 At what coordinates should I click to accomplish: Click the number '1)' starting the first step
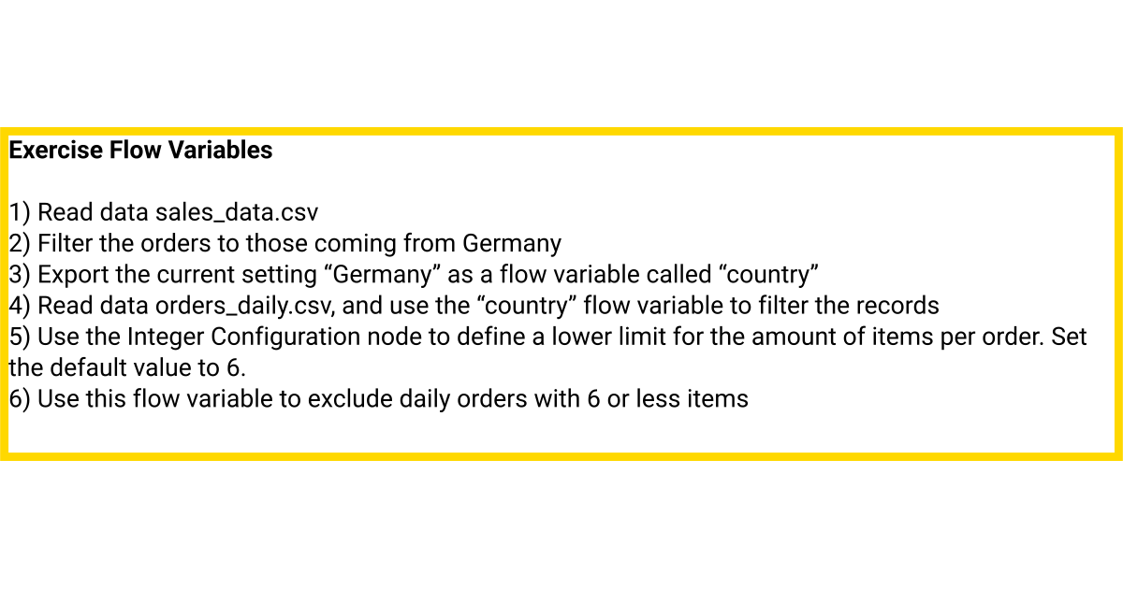pyautogui.click(x=21, y=213)
